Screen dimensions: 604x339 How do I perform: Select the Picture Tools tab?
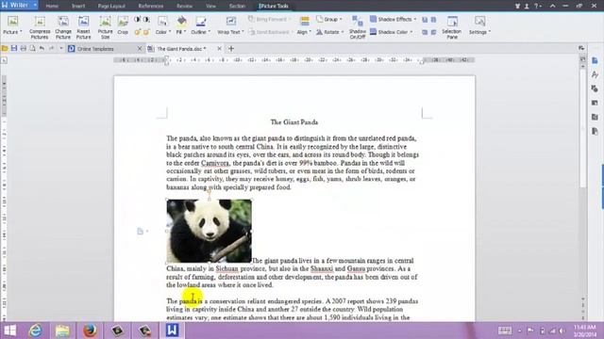274,7
